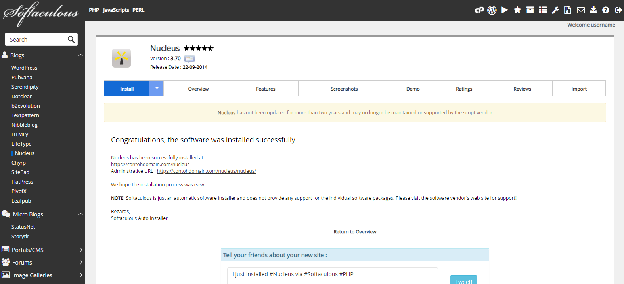The width and height of the screenshot is (624, 284).
Task: Click the help question mark icon
Action: [606, 10]
